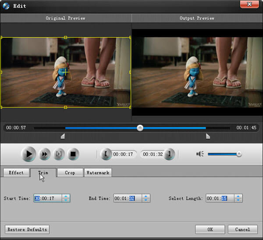The image size is (263, 240).
Task: Click the timeline playhead knob
Action: click(x=140, y=128)
